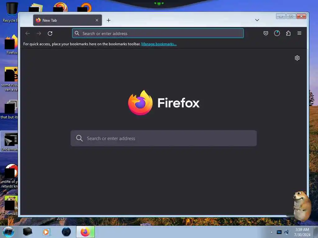Open the black box taskbar app
This screenshot has width=318, height=238.
click(x=27, y=232)
